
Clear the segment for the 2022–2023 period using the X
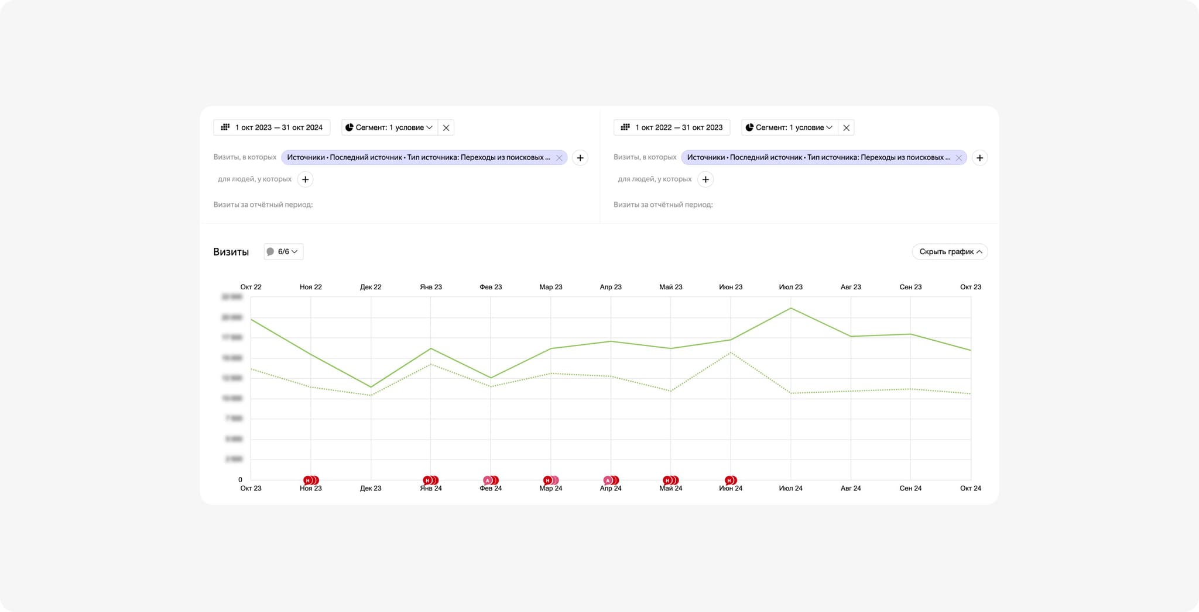click(x=846, y=128)
